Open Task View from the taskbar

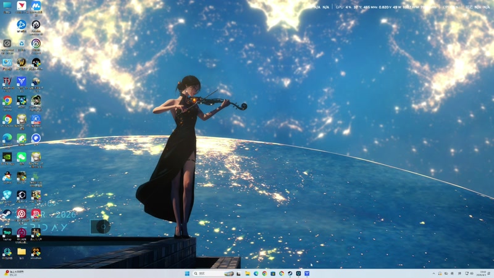pyautogui.click(x=239, y=273)
